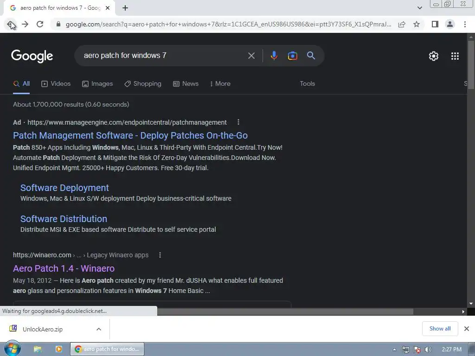The width and height of the screenshot is (475, 356).
Task: Open the Chrome profile avatar
Action: tap(450, 24)
